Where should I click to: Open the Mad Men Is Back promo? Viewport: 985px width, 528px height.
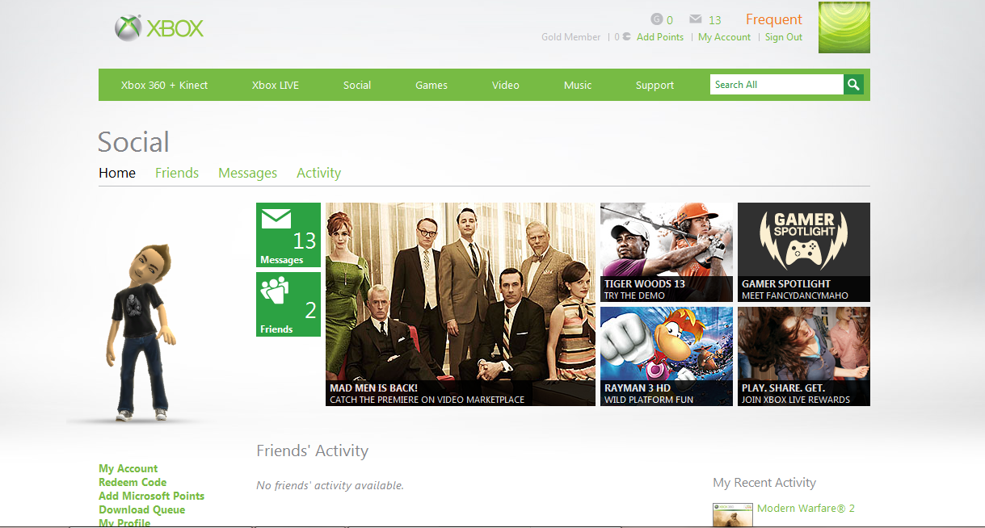click(461, 304)
